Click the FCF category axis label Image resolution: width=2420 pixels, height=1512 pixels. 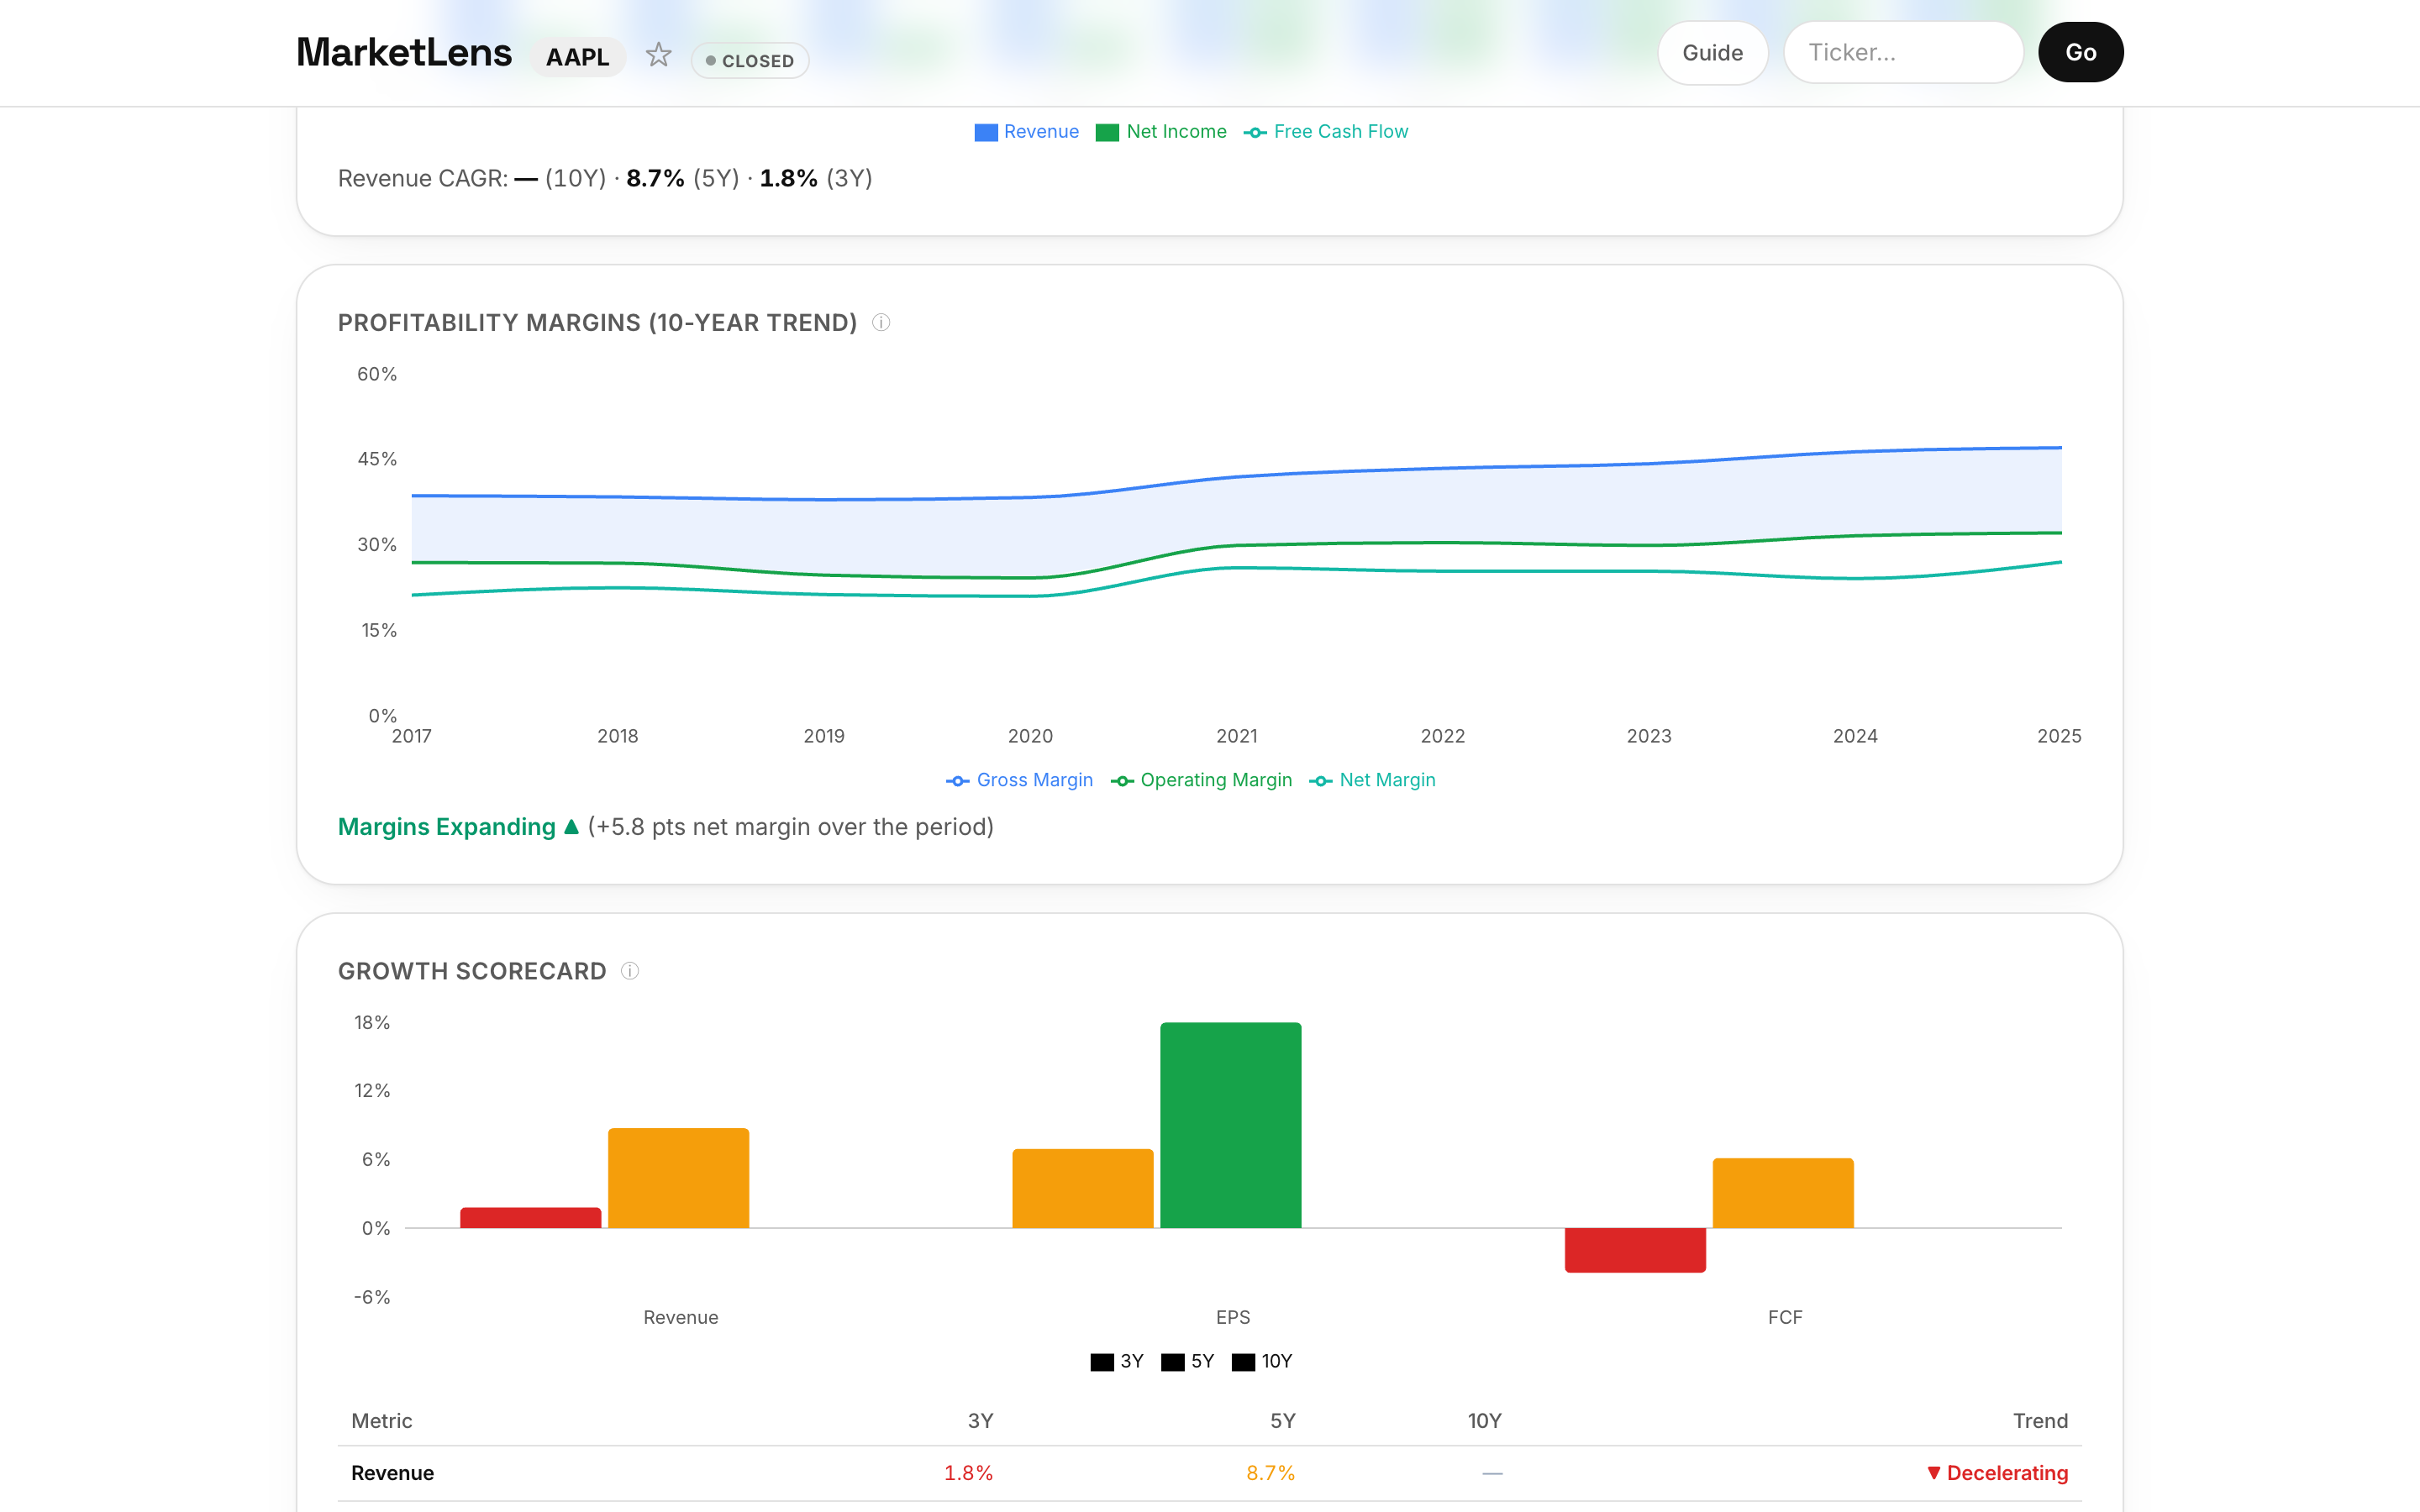[1785, 1317]
